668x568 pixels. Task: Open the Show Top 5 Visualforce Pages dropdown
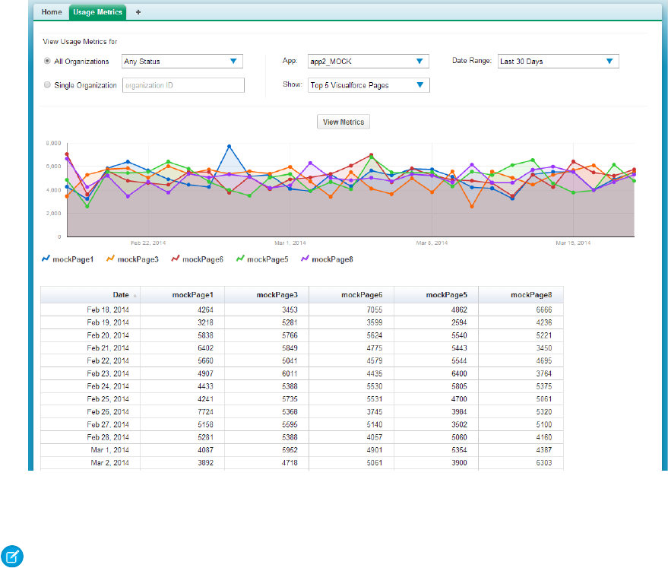[368, 85]
